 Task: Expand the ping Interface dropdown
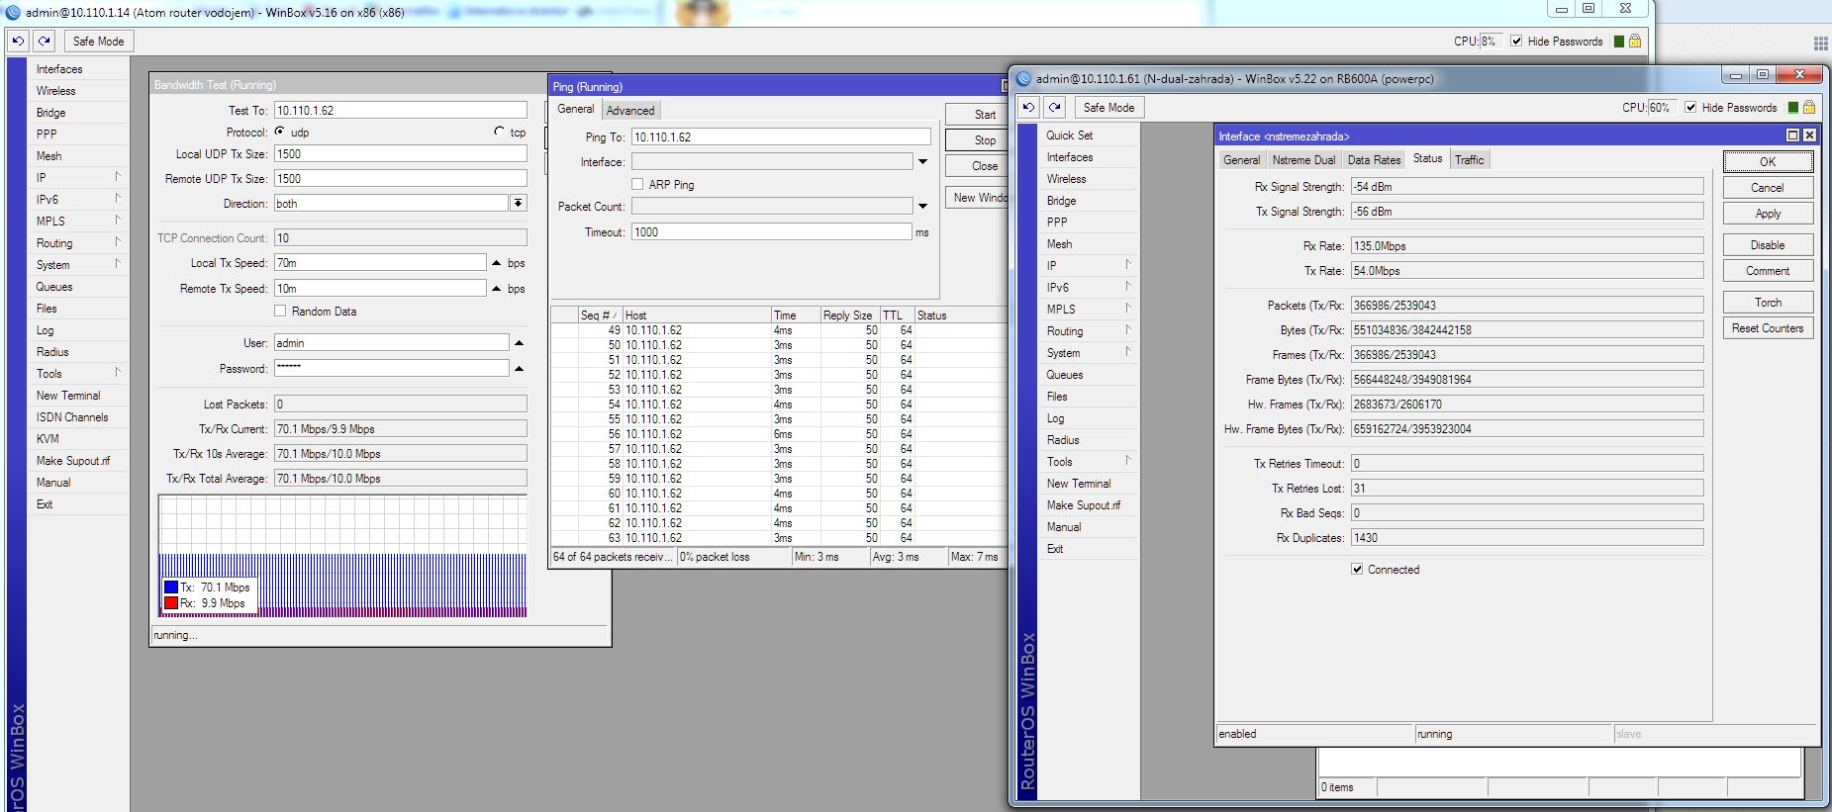tap(922, 162)
